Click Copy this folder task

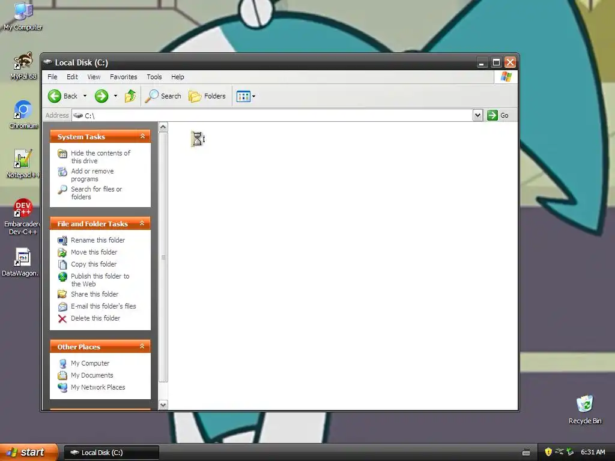coord(93,264)
